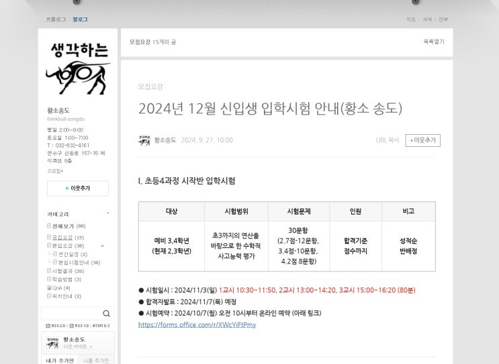
Task: Click the 성적순 반배정 table cell
Action: (408, 246)
